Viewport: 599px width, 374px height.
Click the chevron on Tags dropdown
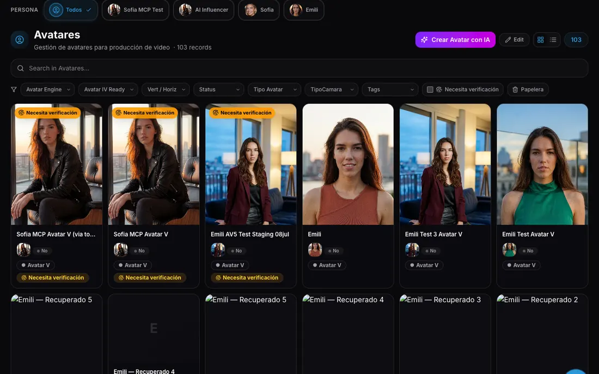tap(412, 90)
